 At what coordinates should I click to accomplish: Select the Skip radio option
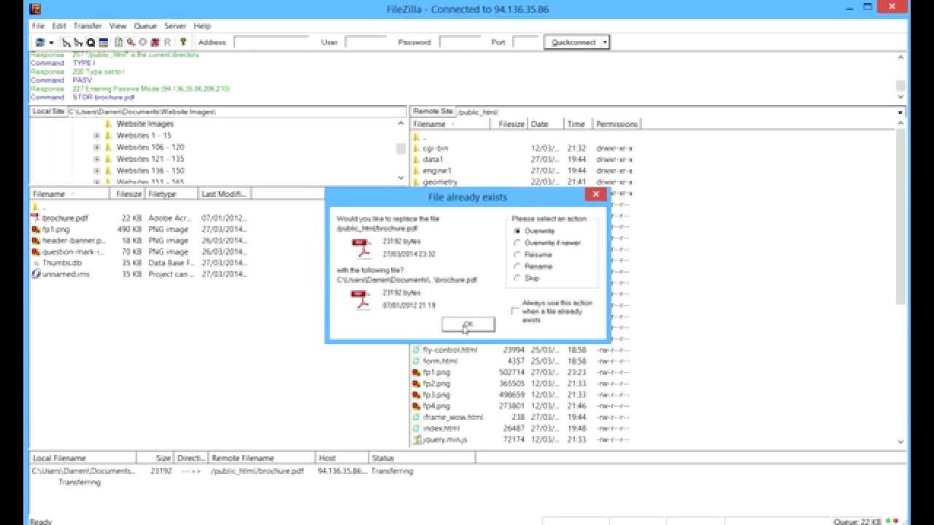coord(518,278)
